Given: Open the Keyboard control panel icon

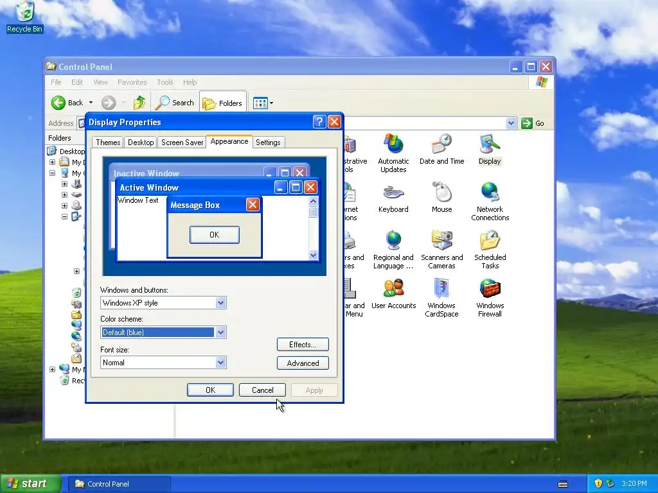Looking at the screenshot, I should 393,198.
